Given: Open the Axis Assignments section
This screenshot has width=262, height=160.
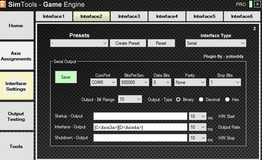Looking at the screenshot, I should (16, 56).
